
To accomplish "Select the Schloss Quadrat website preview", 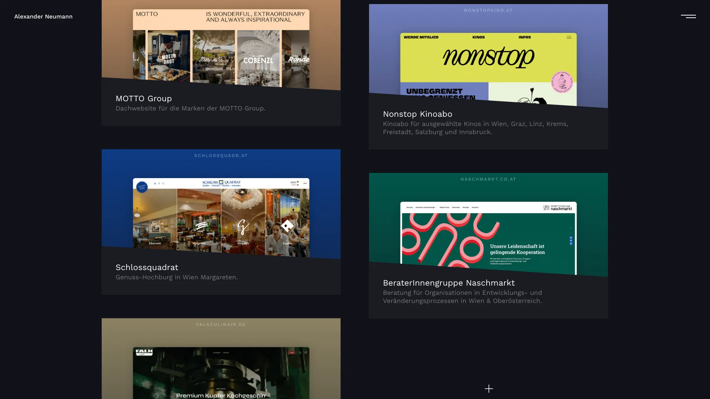I will point(221,217).
